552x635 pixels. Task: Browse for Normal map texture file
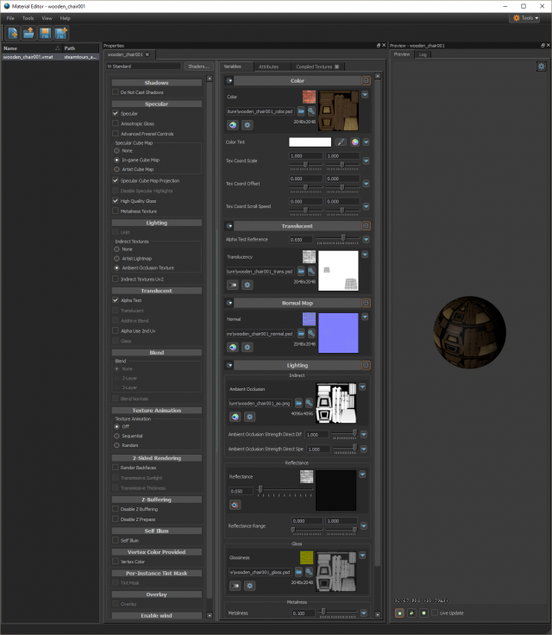[x=301, y=334]
